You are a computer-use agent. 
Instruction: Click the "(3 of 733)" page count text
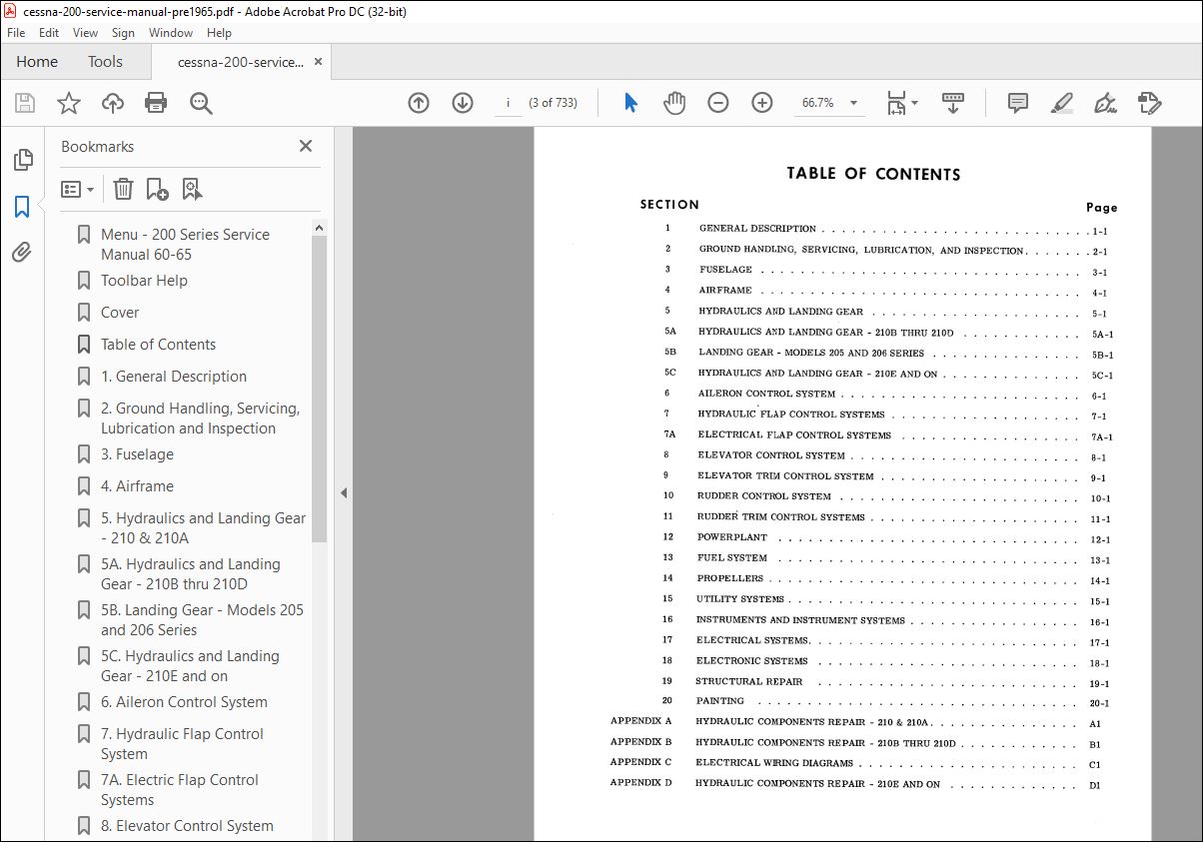click(553, 103)
